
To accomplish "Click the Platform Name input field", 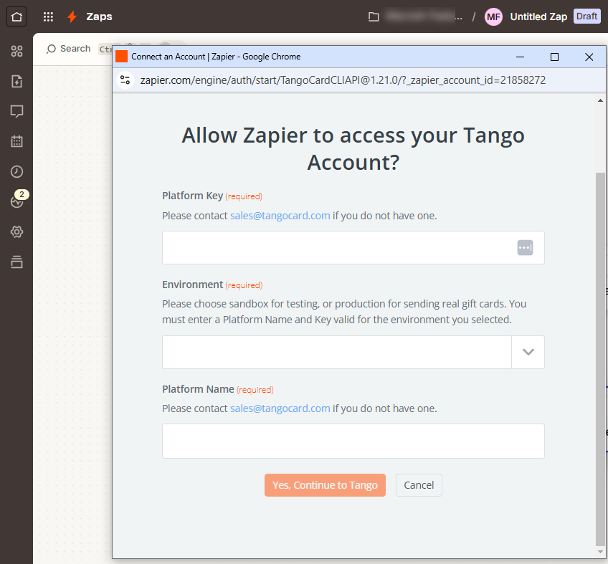I will click(353, 441).
